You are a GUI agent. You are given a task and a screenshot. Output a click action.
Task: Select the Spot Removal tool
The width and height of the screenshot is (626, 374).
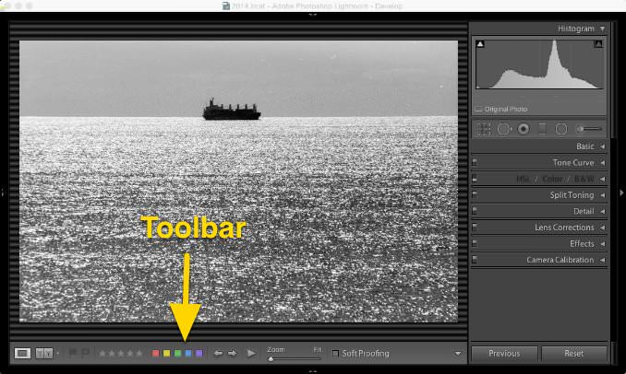point(504,129)
